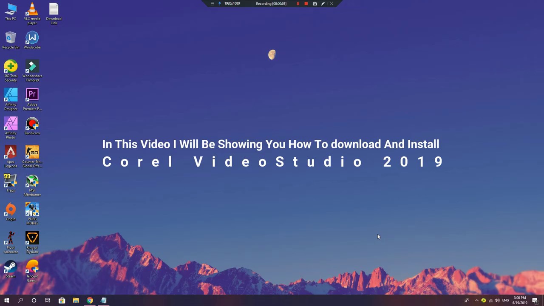The image size is (544, 306).
Task: Open Apex Legends shortcut
Action: click(11, 157)
